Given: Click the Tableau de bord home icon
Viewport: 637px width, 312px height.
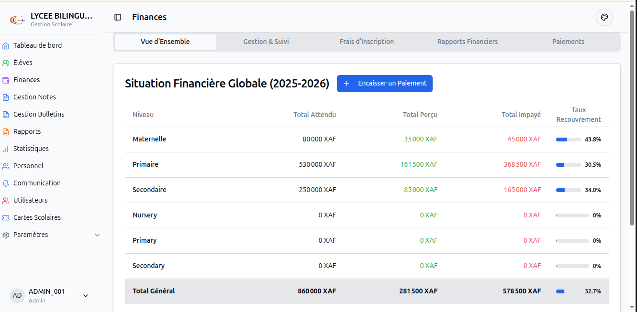Looking at the screenshot, I should click(6, 46).
